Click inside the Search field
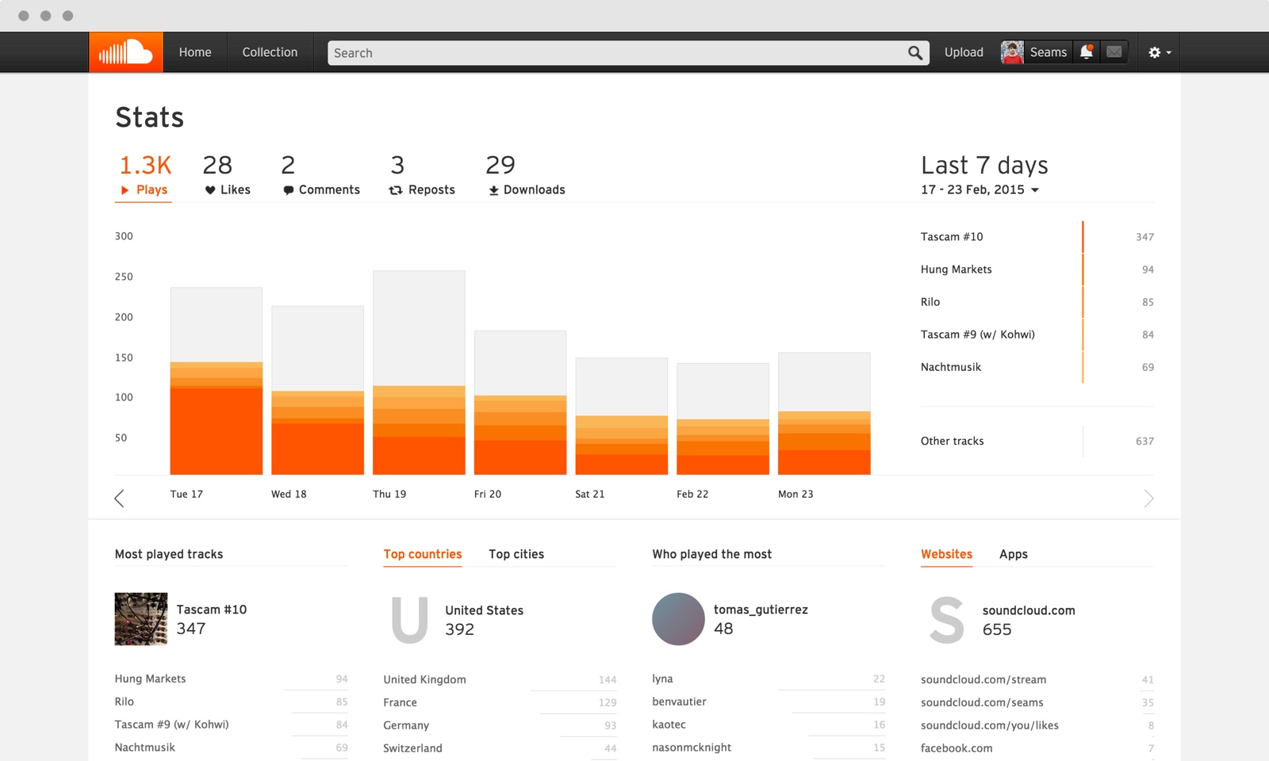Image resolution: width=1269 pixels, height=761 pixels. coord(555,52)
